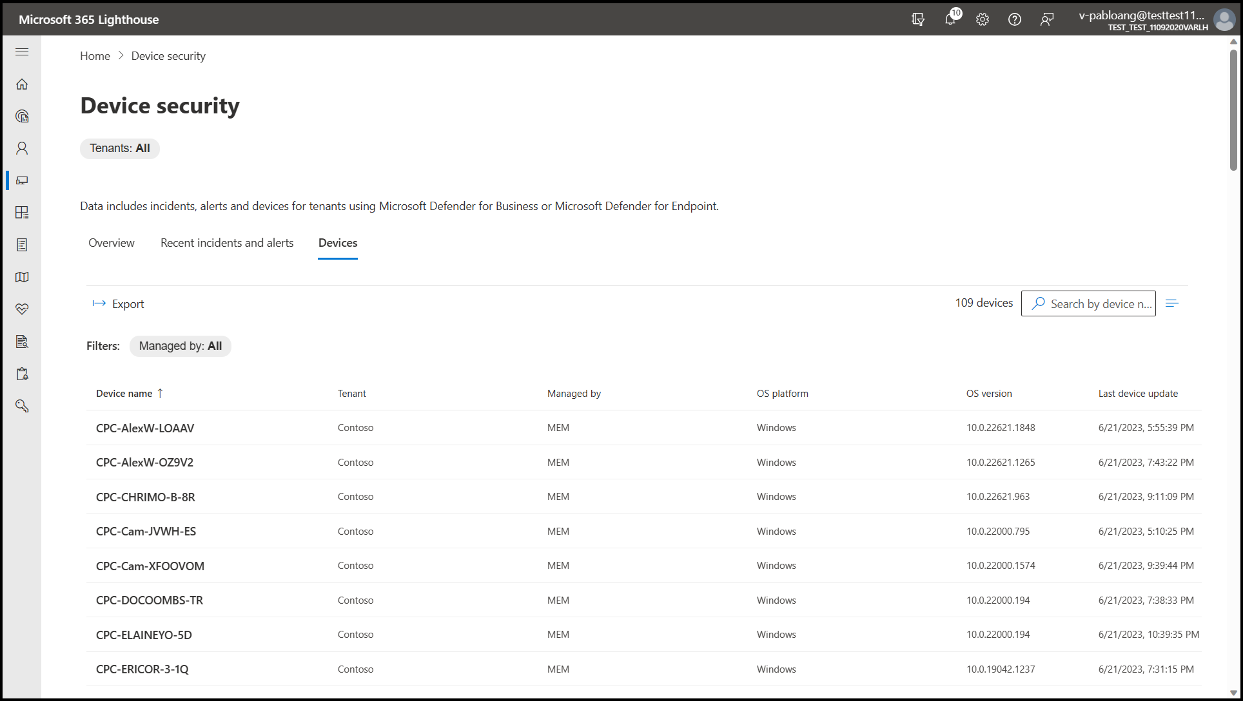Open clipboard settings icon in sidebar

[22, 374]
